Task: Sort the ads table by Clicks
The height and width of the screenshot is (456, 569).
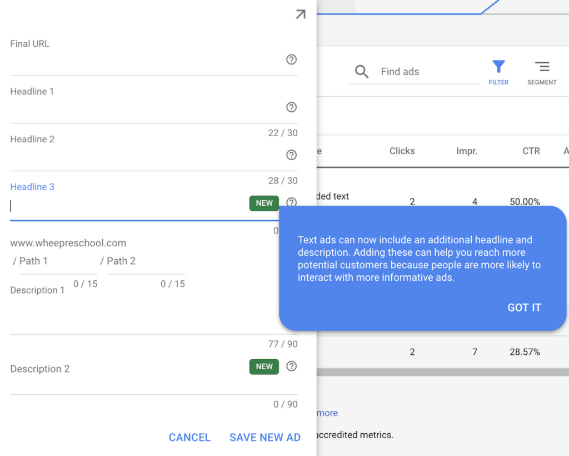Action: pyautogui.click(x=402, y=151)
